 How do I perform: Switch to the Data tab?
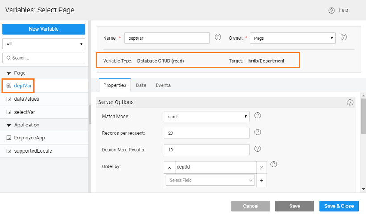tap(141, 85)
